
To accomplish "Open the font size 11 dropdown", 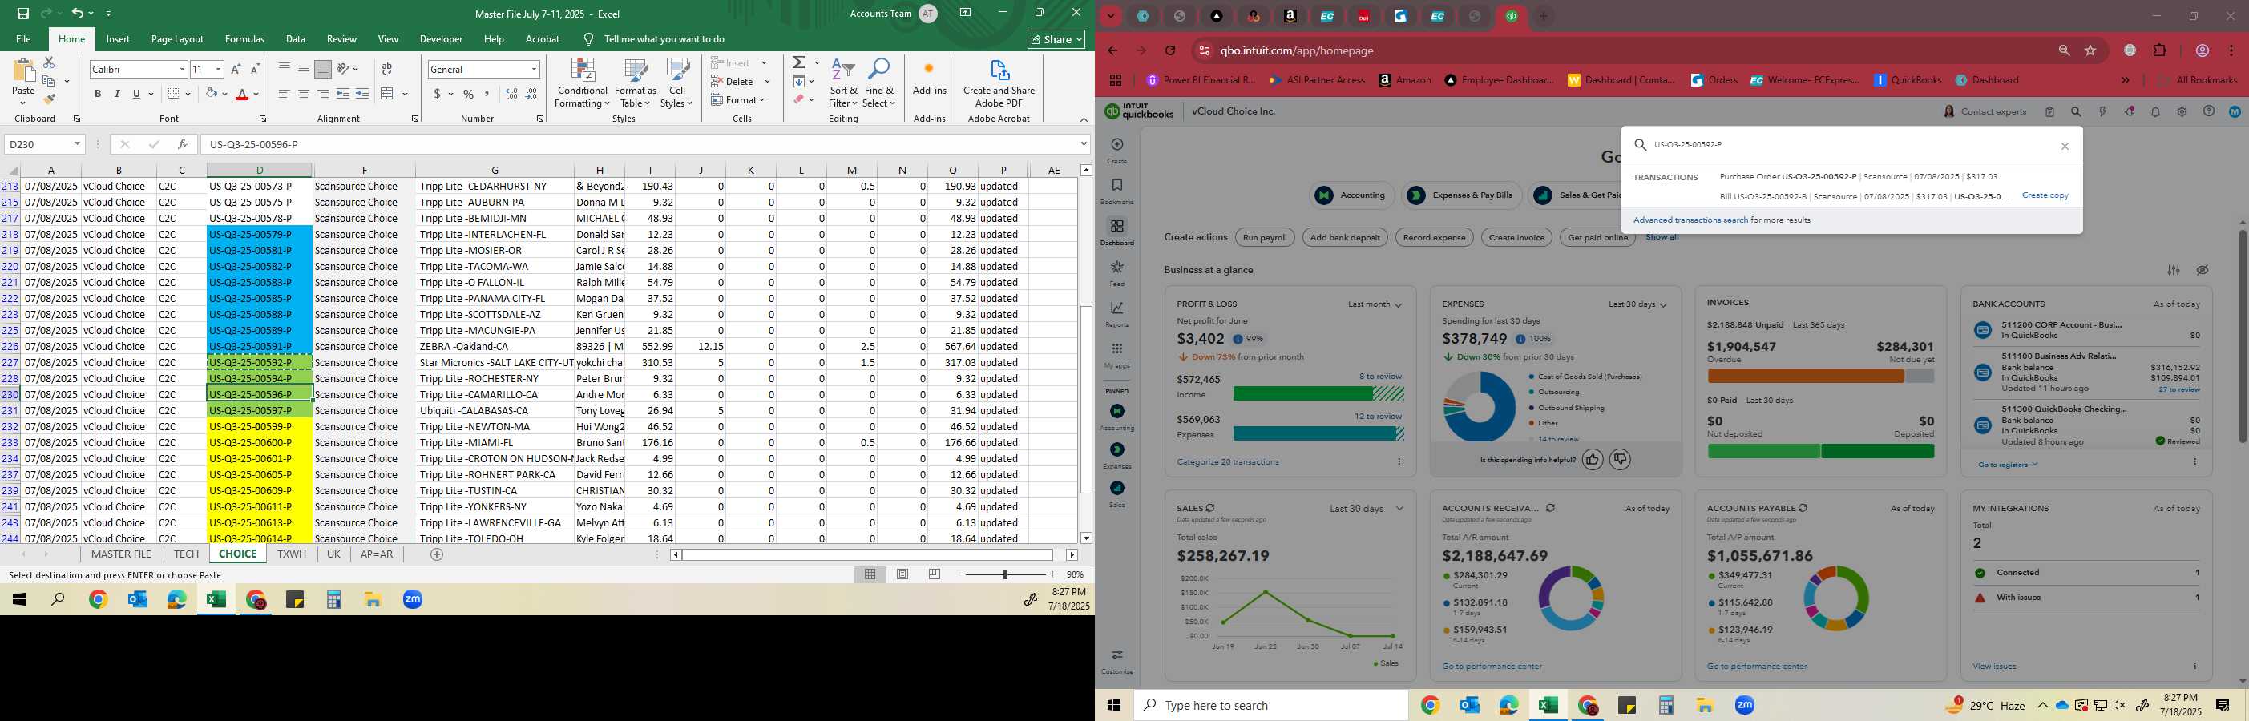I will coord(218,69).
